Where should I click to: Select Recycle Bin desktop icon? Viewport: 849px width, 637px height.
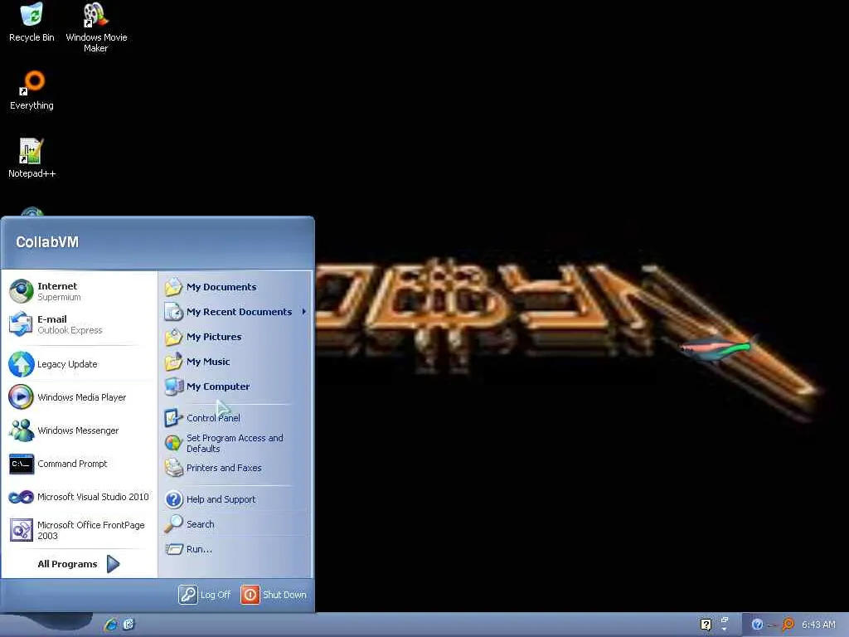click(x=32, y=22)
